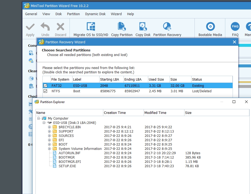Select the SOURCES folder icon
This screenshot has height=194, width=251.
pyautogui.click(x=55, y=136)
